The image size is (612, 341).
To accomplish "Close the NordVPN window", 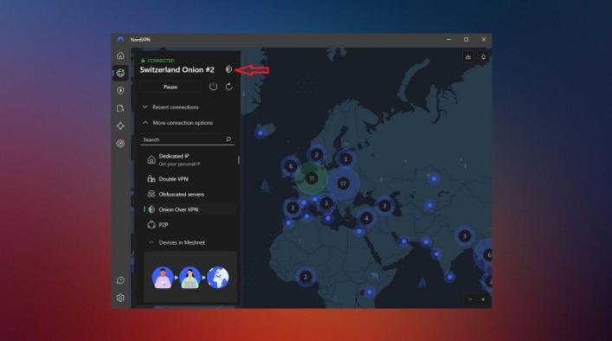I will tap(484, 40).
